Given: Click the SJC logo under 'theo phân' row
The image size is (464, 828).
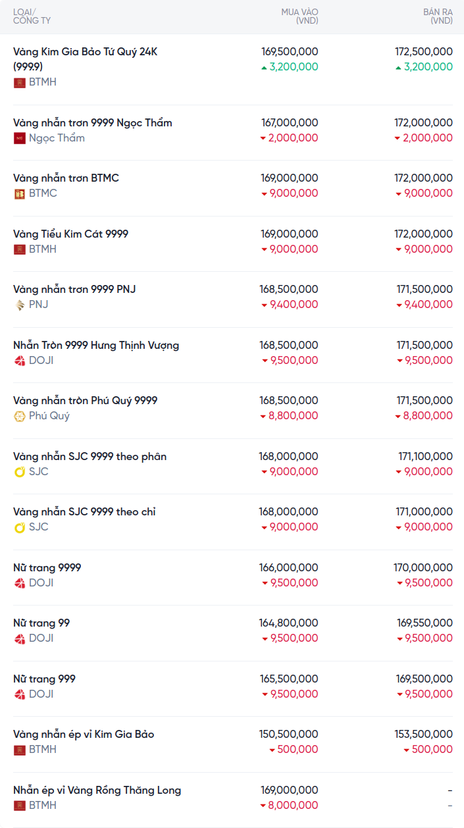Looking at the screenshot, I should tap(19, 472).
